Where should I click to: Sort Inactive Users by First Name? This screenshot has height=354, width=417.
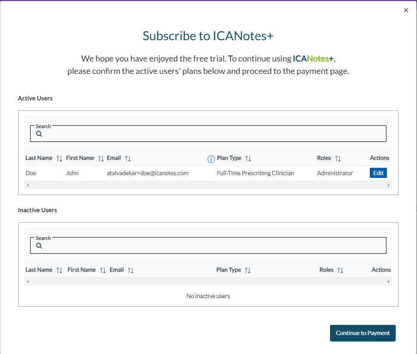click(103, 270)
